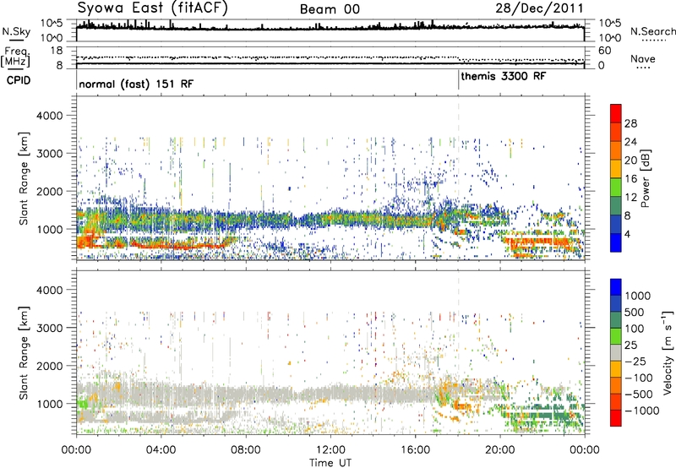
Task: Click the '2000' tick of velocity panel
Action: [x=49, y=366]
